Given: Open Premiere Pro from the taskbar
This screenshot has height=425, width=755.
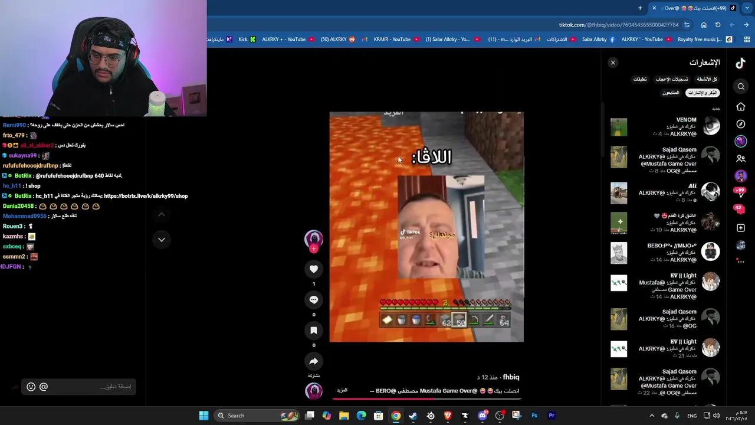Looking at the screenshot, I should [552, 416].
